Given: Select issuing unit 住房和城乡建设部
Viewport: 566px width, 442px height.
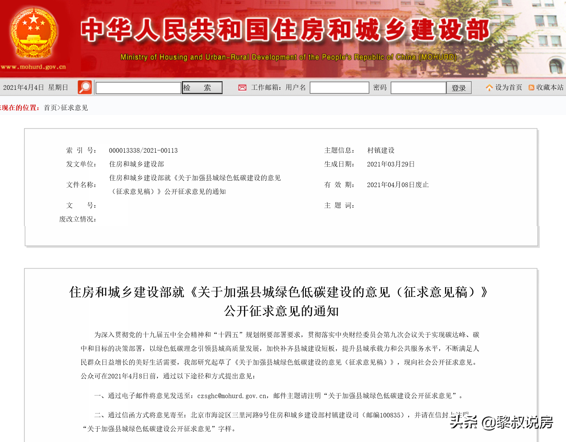Looking at the screenshot, I should [136, 164].
